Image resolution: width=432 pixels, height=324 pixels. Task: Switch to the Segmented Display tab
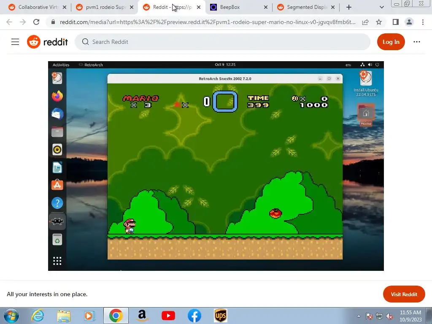pyautogui.click(x=306, y=7)
